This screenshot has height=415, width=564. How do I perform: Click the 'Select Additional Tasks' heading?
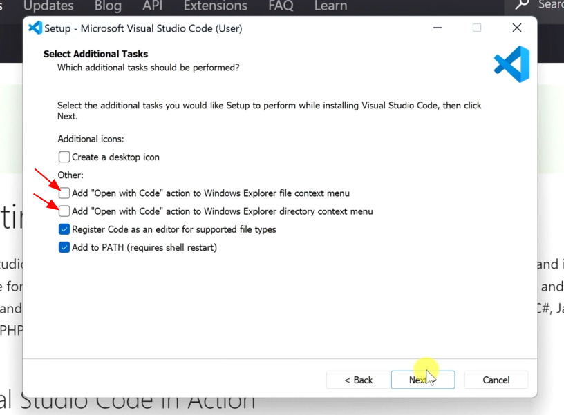tap(95, 54)
